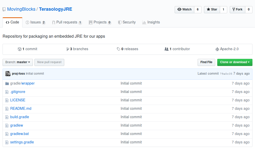Click the New pull request button
The width and height of the screenshot is (255, 149).
(49, 62)
